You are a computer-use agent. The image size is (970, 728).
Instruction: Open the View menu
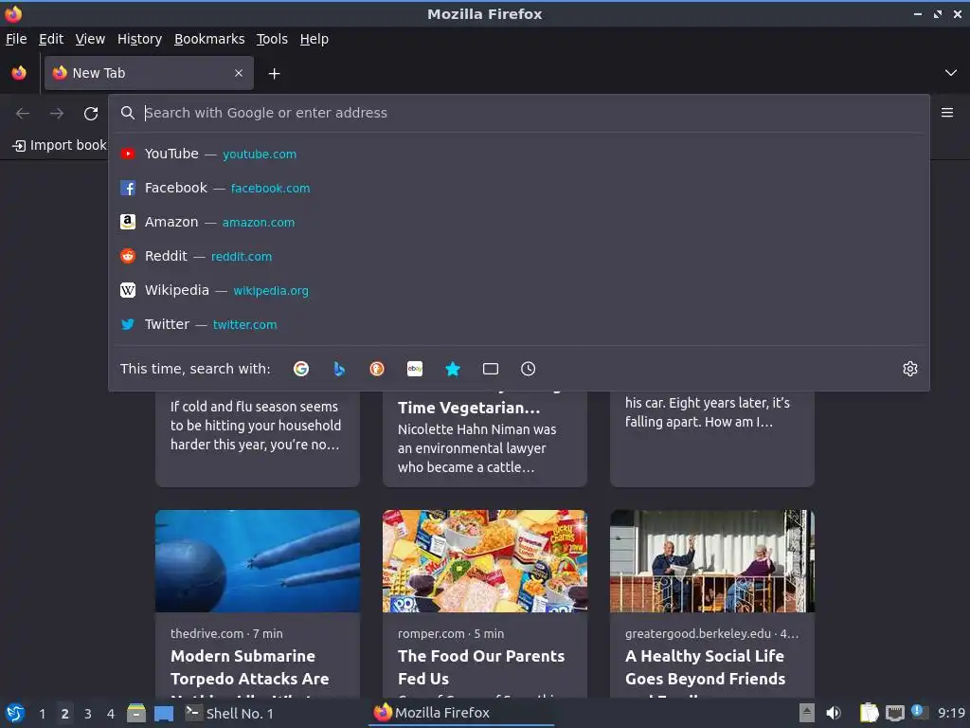90,39
